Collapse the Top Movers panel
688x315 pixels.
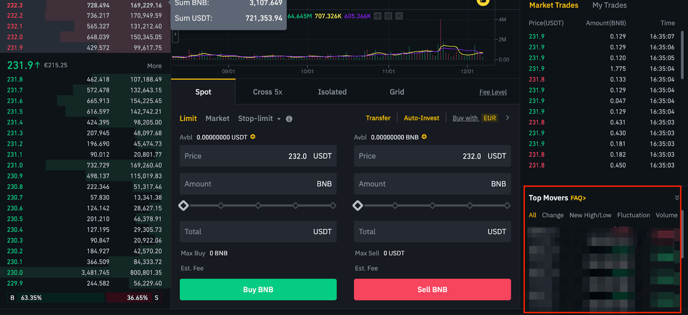pyautogui.click(x=677, y=198)
